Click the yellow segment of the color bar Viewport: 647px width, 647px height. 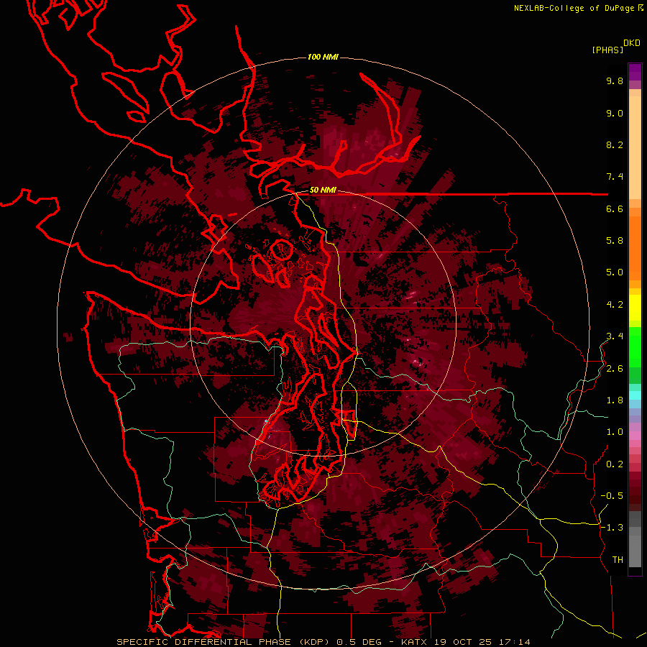(x=635, y=308)
